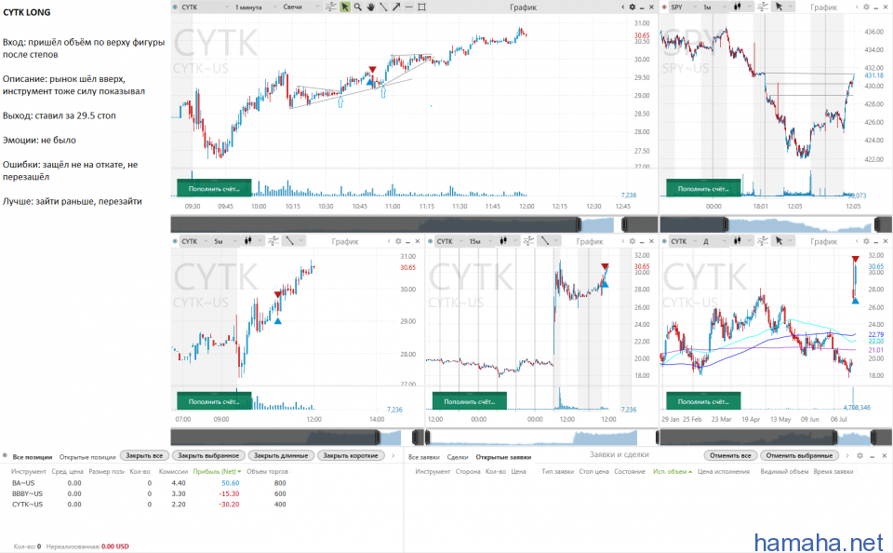Open settings gear of CYTK daily chart
The width and height of the screenshot is (893, 553).
click(x=866, y=241)
